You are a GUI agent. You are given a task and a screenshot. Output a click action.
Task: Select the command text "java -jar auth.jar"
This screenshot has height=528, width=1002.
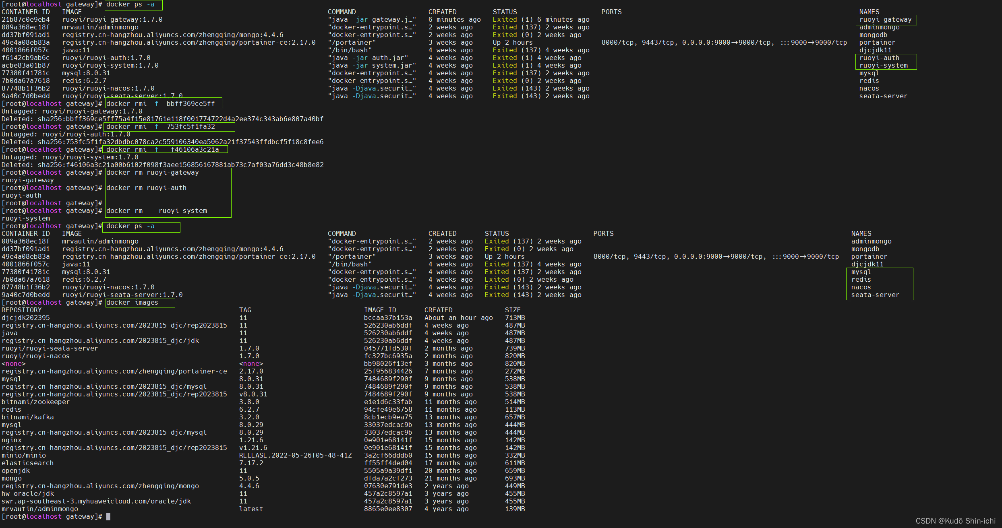pyautogui.click(x=368, y=58)
